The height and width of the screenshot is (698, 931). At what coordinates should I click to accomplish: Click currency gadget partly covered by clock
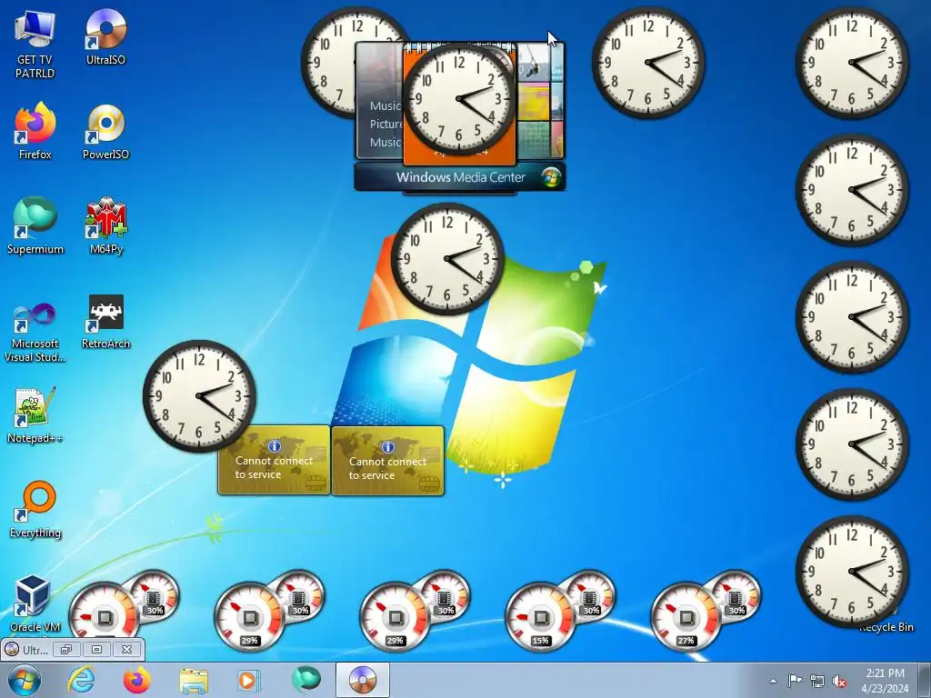click(x=275, y=461)
